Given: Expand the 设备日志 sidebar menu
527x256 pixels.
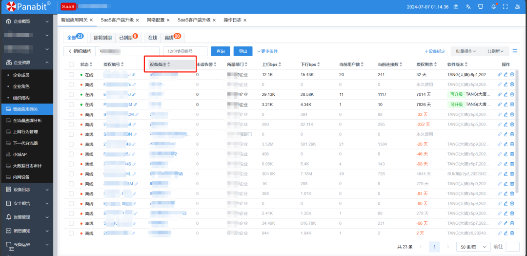Looking at the screenshot, I should pyautogui.click(x=26, y=190).
